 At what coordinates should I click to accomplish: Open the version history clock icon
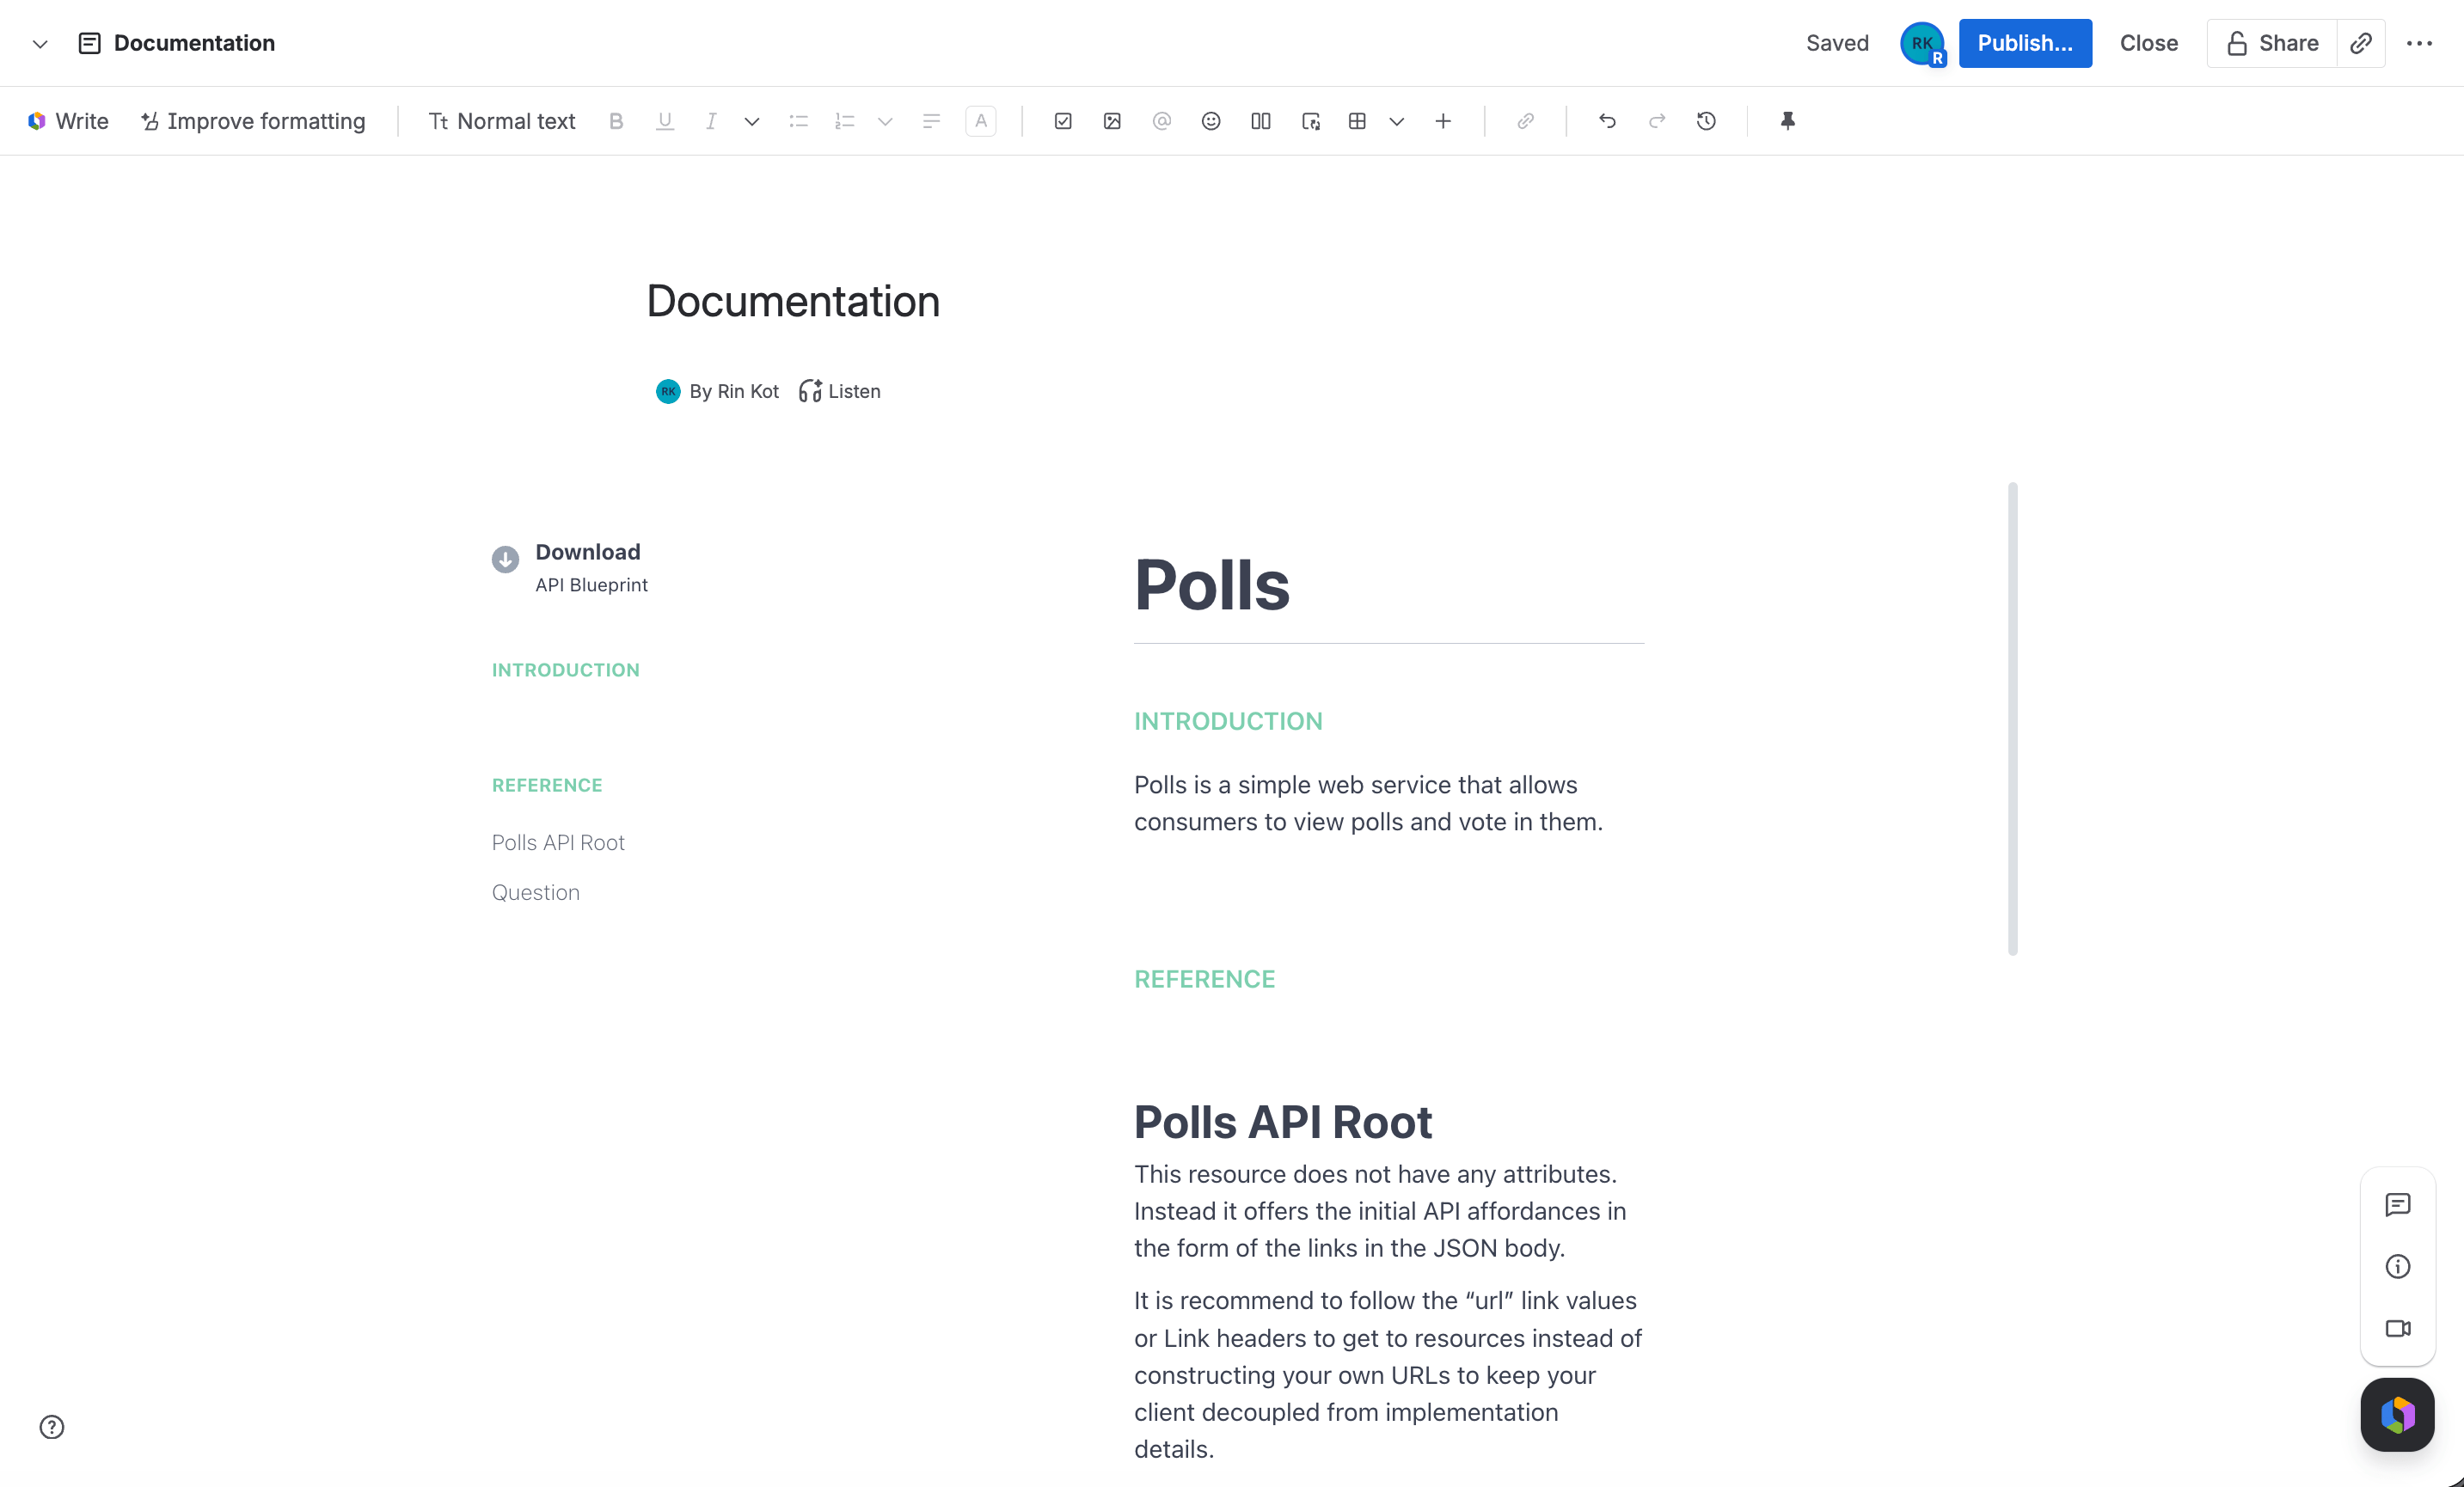click(x=1706, y=121)
